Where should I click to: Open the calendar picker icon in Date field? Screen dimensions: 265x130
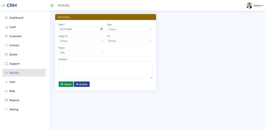[x=101, y=29]
